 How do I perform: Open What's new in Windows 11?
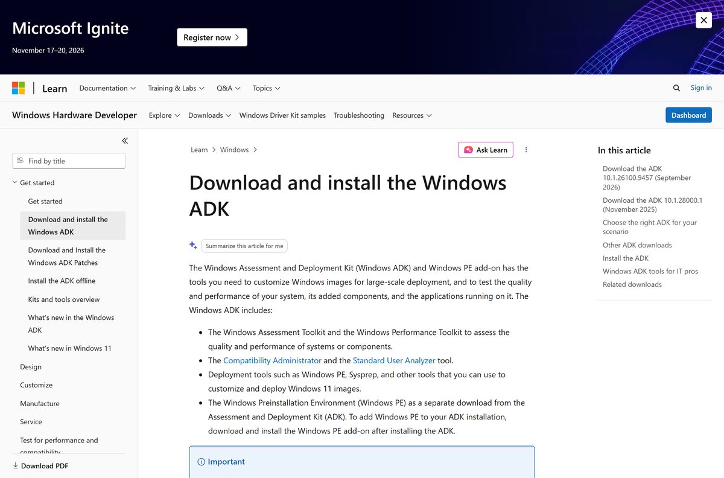(70, 348)
